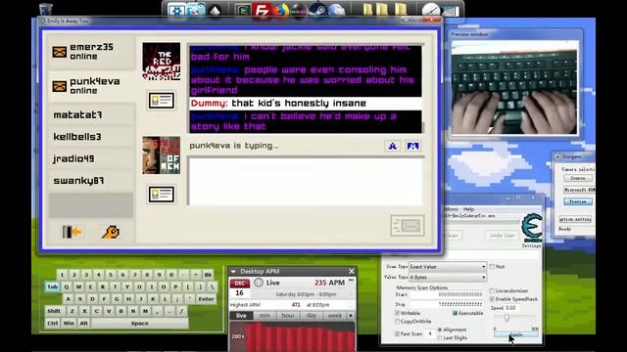Screen dimensions: 627x352
Task: Open the globe icon in dock
Action: 336,10
